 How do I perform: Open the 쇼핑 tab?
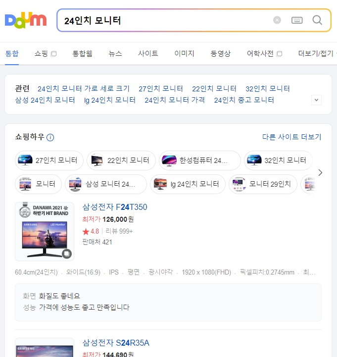41,53
